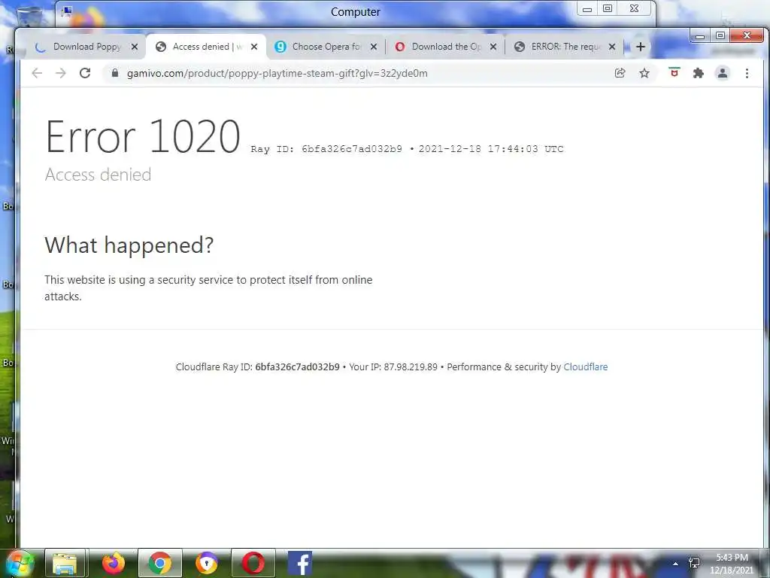Close the Computer window

click(x=635, y=9)
